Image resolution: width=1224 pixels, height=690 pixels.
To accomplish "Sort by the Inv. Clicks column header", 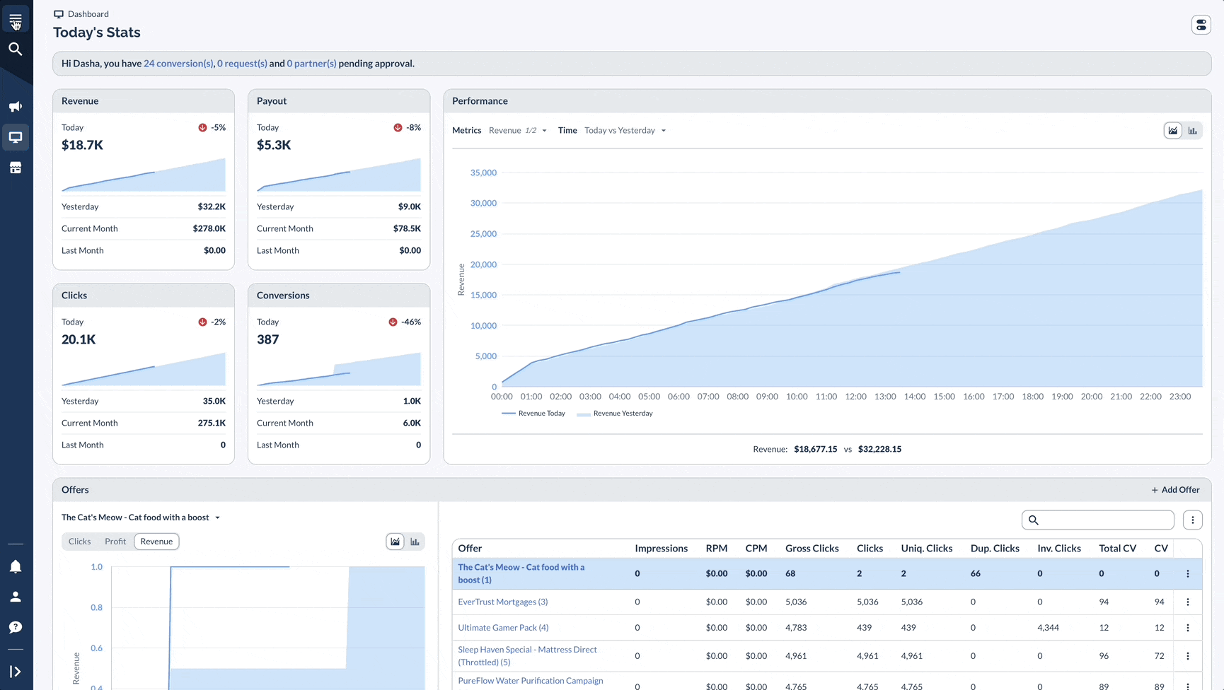I will point(1058,549).
